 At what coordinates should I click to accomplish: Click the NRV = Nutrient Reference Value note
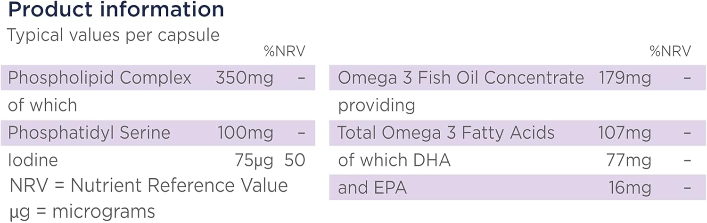(x=148, y=186)
